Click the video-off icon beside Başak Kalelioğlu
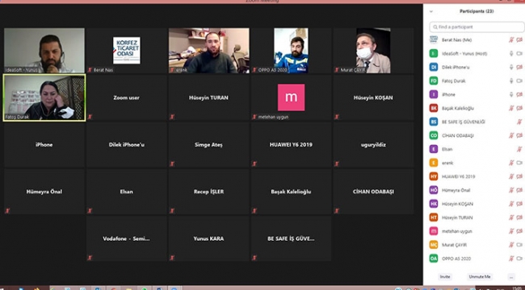The width and height of the screenshot is (525, 290). (x=519, y=108)
